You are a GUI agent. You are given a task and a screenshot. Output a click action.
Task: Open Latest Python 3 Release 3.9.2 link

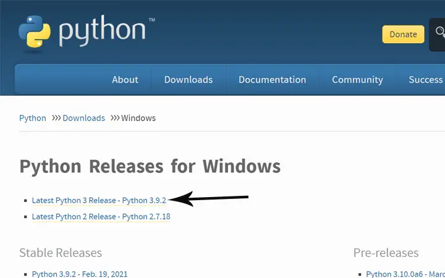pos(99,200)
